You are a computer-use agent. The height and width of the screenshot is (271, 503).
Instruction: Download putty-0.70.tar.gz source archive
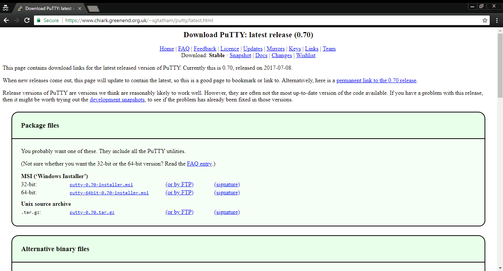[92, 212]
